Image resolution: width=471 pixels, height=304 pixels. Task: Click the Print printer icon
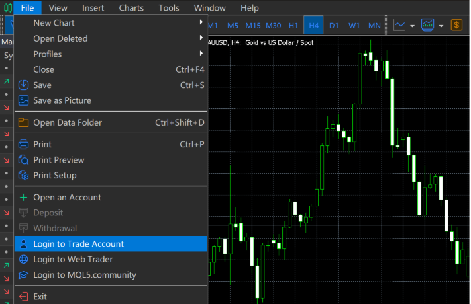tap(23, 144)
